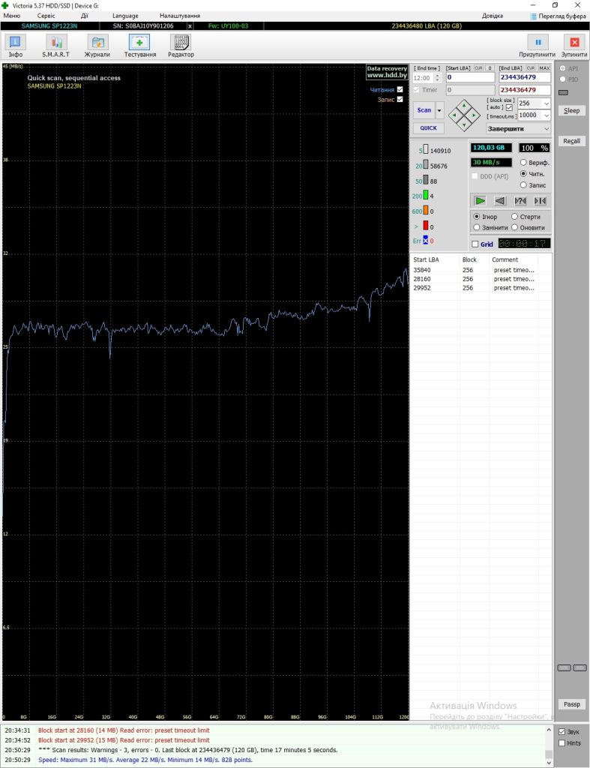Open the Інфо drive information panel

tap(15, 46)
